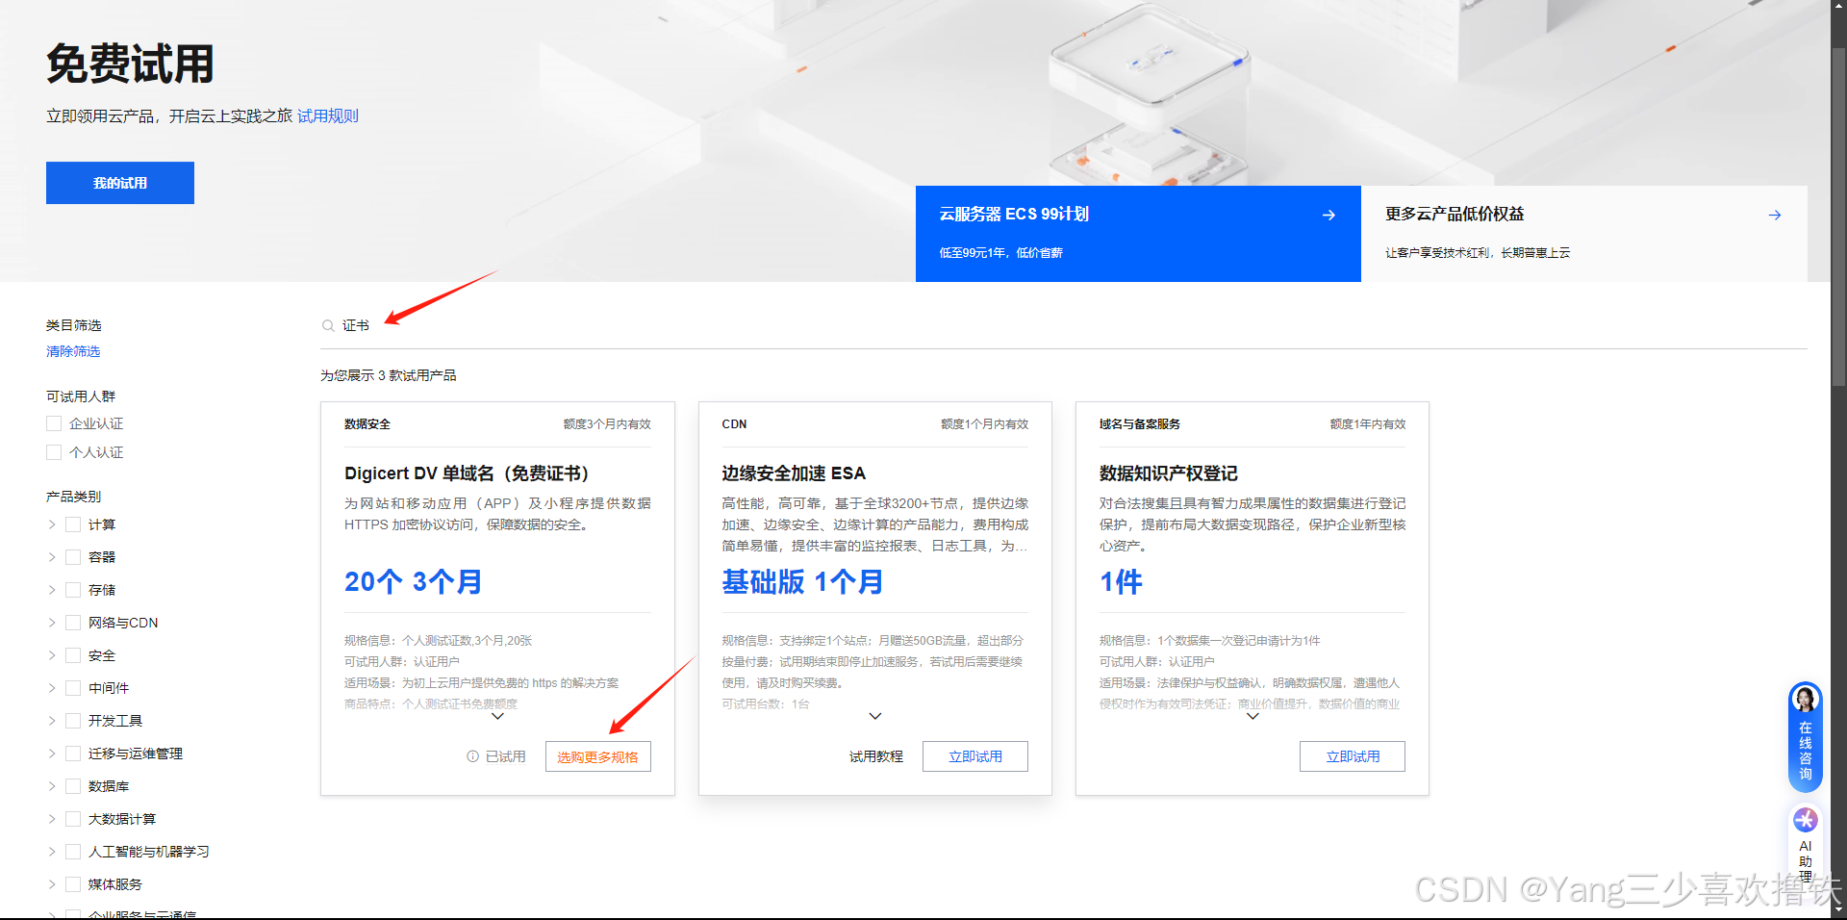Check the 容器 category checkbox

pos(73,557)
